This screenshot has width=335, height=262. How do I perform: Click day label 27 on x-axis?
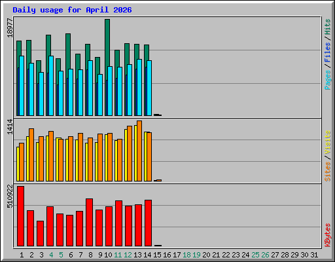pos(275,255)
